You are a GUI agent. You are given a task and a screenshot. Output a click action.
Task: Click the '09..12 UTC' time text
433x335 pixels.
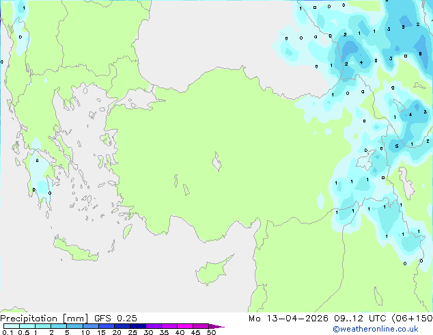[360, 319]
